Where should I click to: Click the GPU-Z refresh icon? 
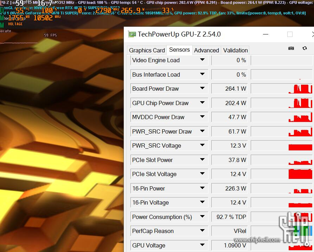click(x=305, y=48)
